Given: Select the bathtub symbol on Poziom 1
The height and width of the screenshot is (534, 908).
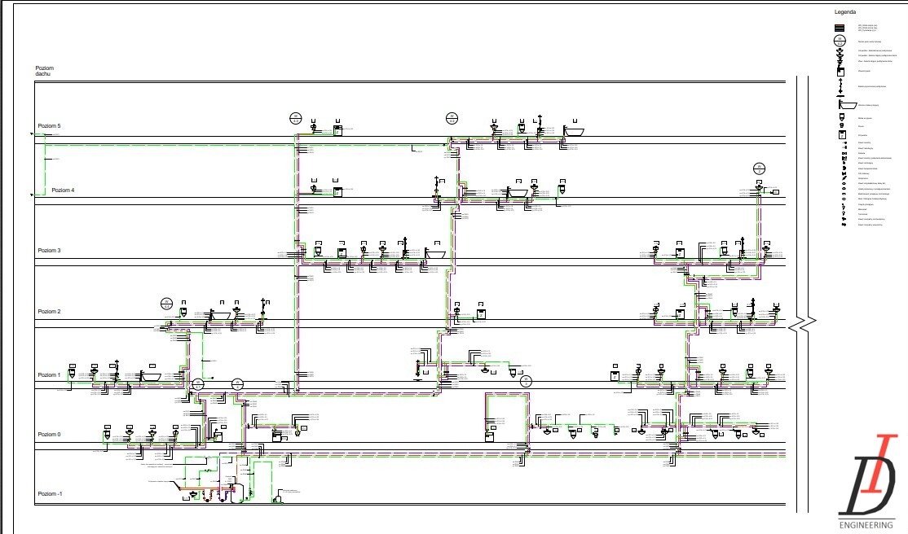Looking at the screenshot, I should (x=151, y=376).
